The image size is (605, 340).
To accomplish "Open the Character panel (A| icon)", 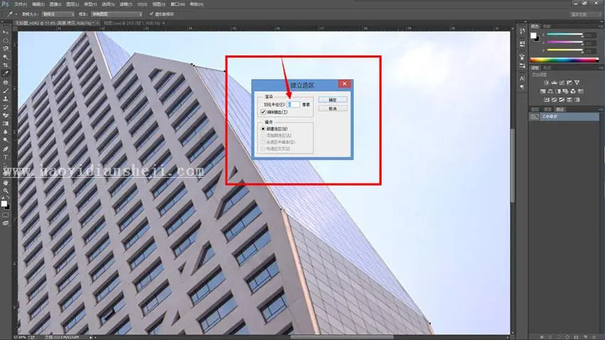I will [522, 78].
